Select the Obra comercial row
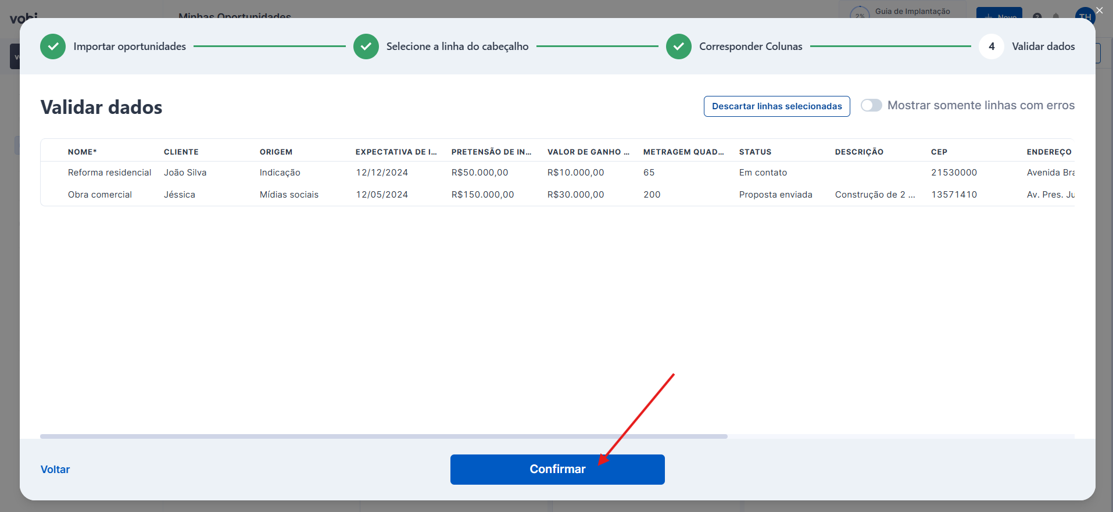This screenshot has width=1113, height=512. [100, 195]
